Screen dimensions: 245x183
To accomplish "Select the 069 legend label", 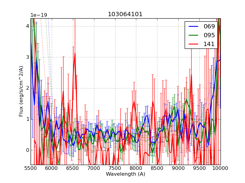I will pyautogui.click(x=209, y=27).
